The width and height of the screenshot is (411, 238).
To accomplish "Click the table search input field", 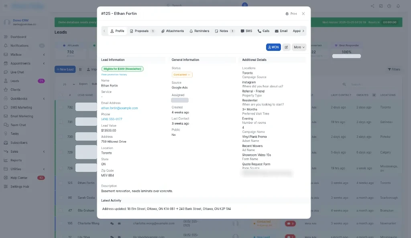I will click(374, 85).
